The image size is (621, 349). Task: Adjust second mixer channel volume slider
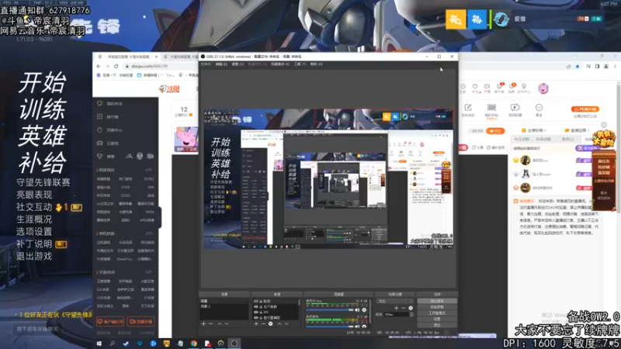[329, 327]
